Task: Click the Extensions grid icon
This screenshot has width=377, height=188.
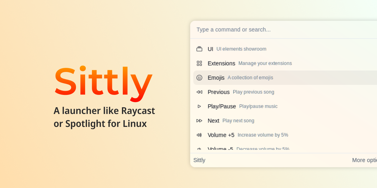Action: click(199, 63)
